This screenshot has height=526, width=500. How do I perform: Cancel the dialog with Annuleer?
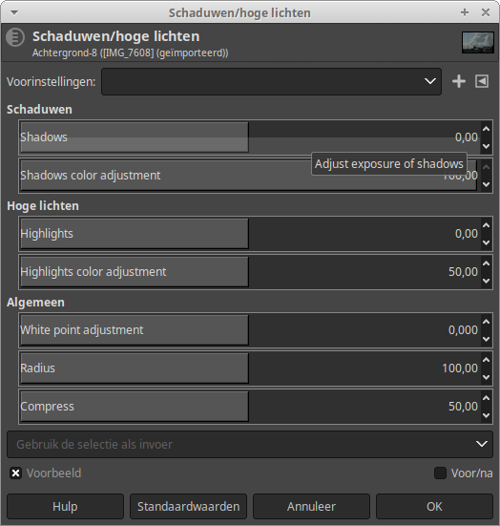(311, 507)
